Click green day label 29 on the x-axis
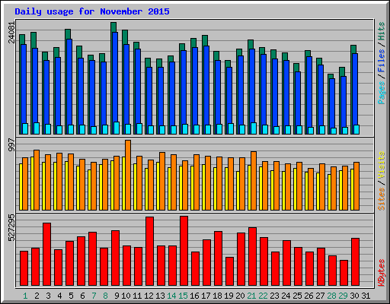This screenshot has height=304, width=390. [343, 296]
